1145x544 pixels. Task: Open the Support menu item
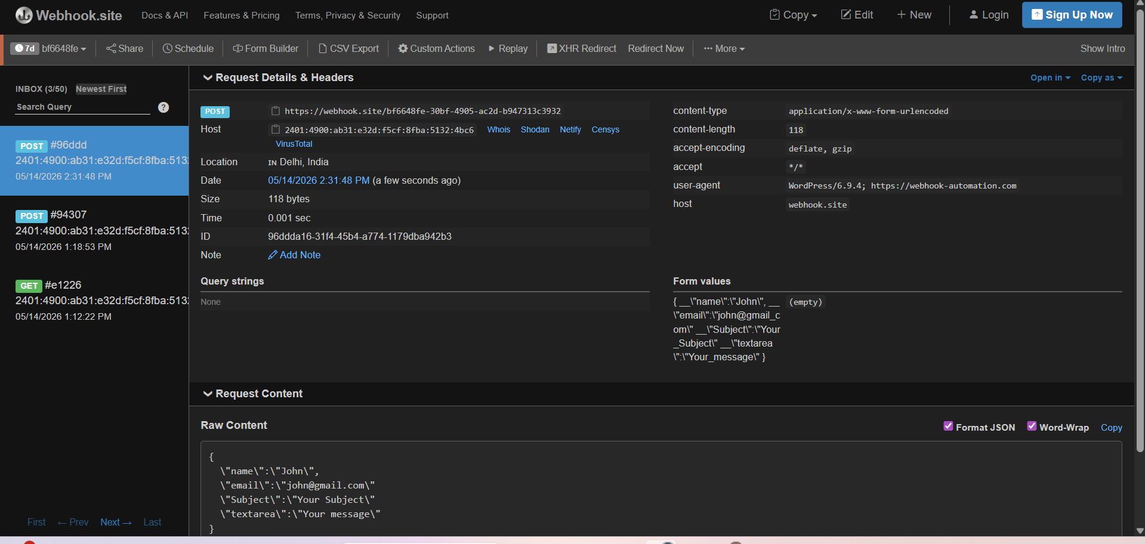(432, 16)
